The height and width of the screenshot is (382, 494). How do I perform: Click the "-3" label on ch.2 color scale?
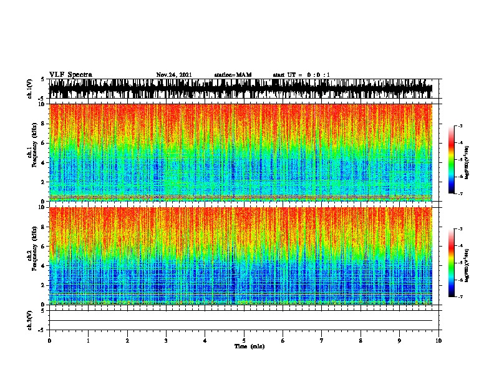460,229
